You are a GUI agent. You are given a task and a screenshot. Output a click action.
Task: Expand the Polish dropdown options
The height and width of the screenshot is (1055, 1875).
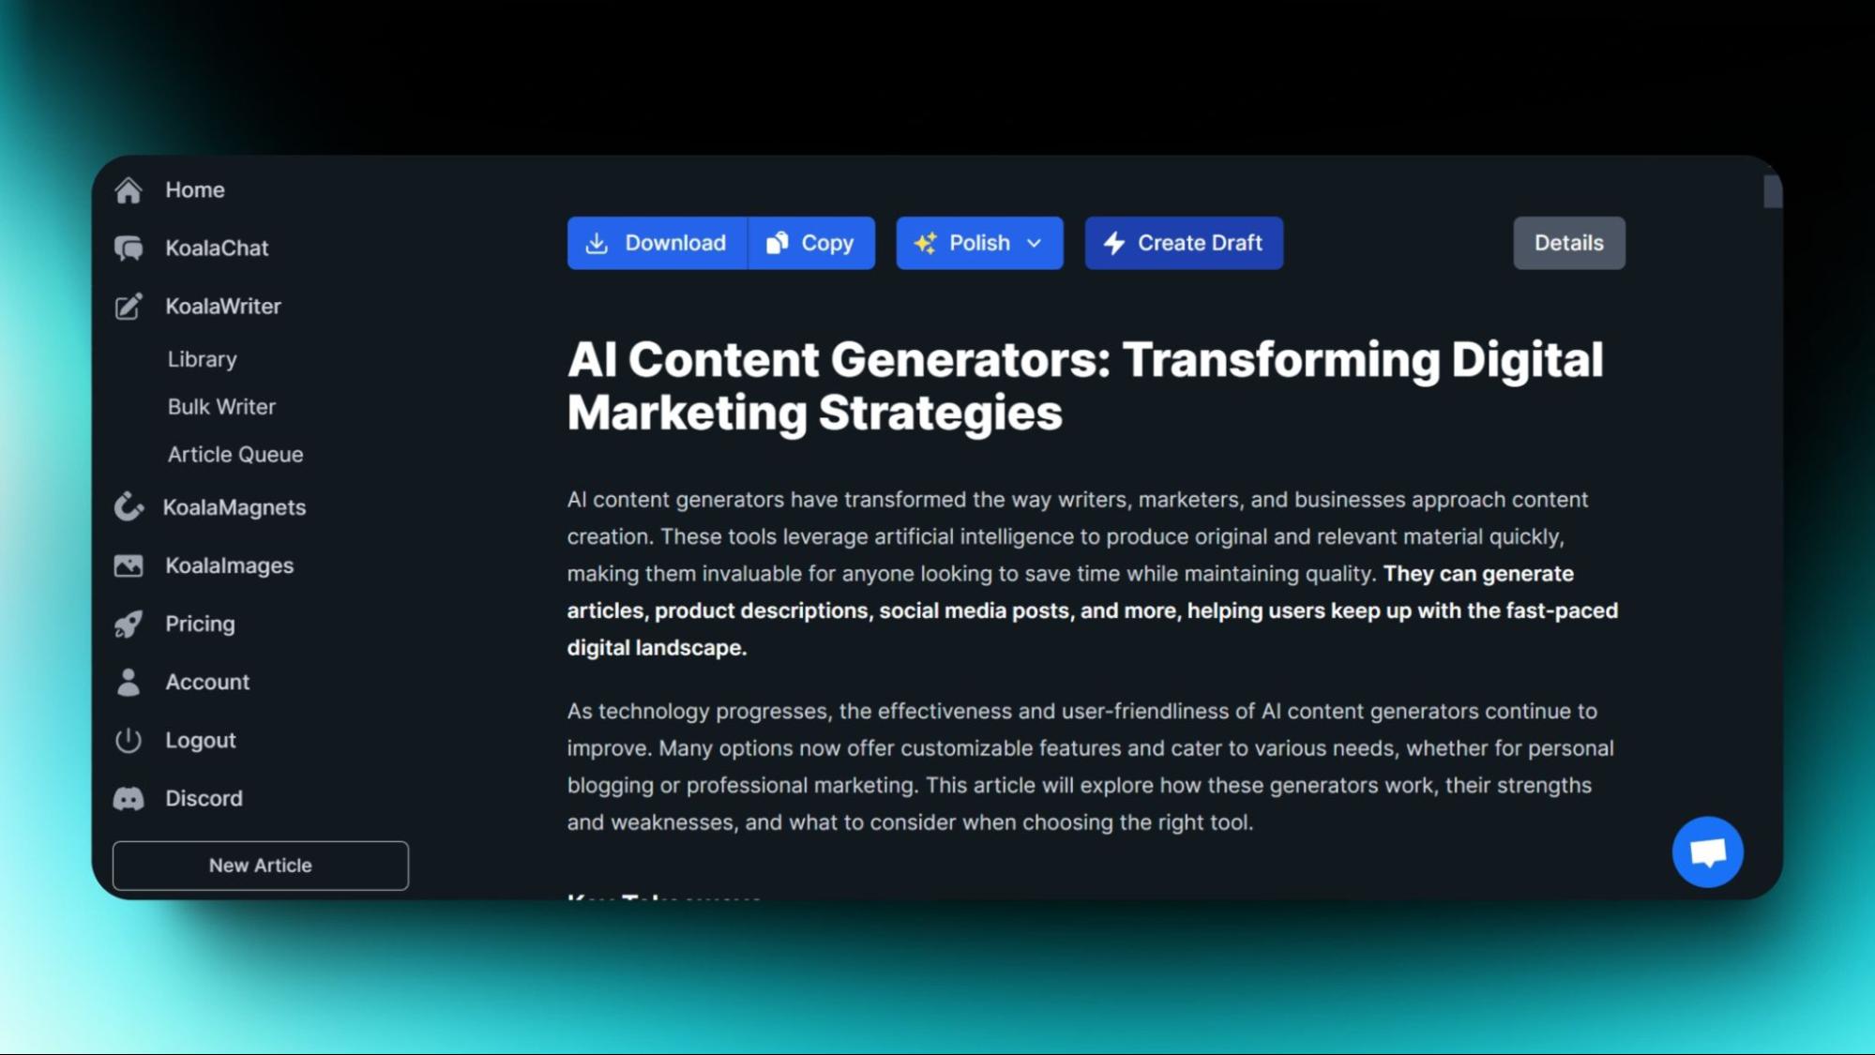click(x=1036, y=244)
